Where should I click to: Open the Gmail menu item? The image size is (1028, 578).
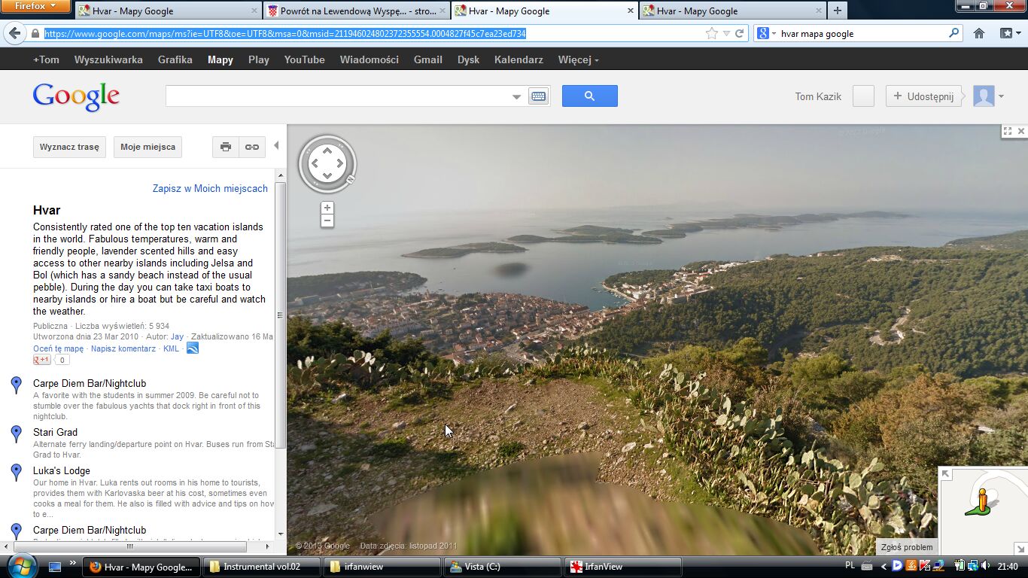pos(427,59)
